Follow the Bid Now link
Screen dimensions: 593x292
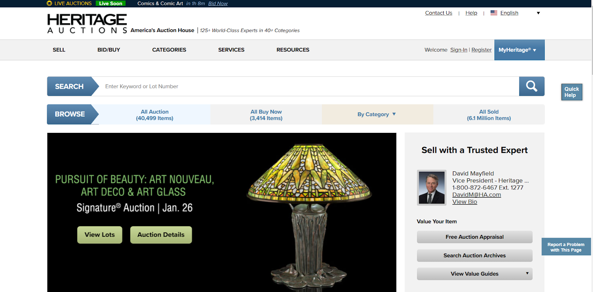(x=218, y=3)
